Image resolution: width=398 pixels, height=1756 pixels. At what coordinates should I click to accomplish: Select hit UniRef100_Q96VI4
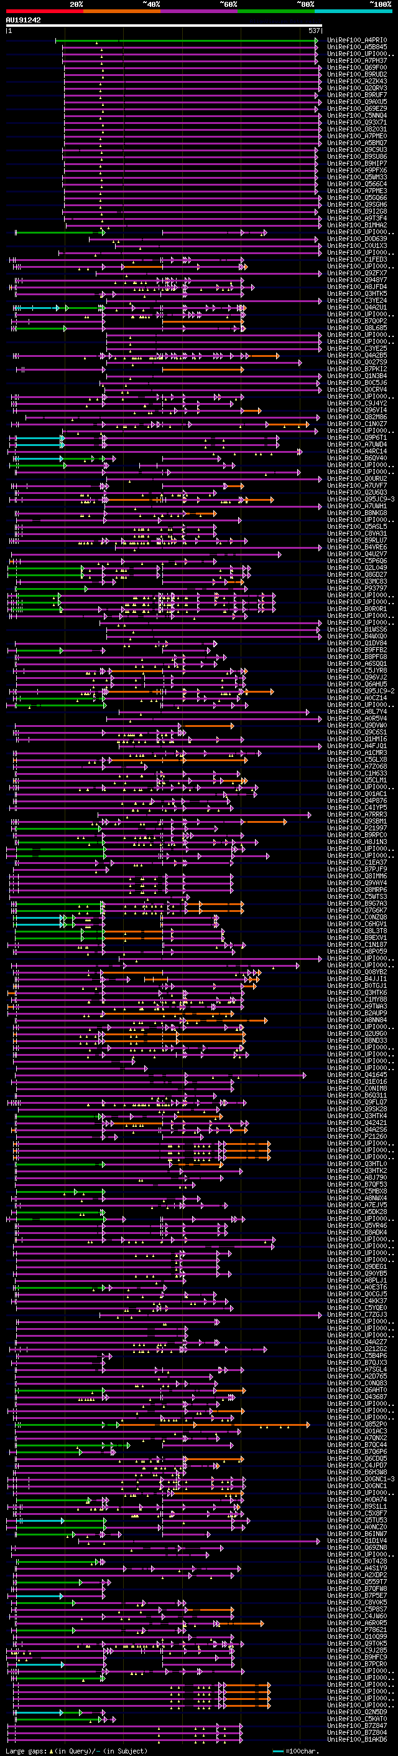(x=357, y=411)
